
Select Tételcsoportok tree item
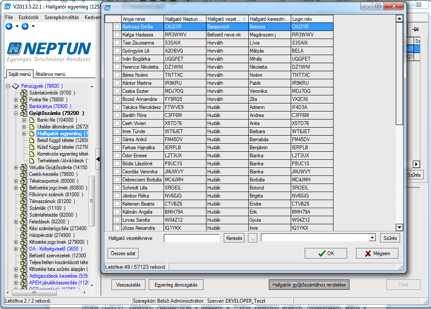[53, 181]
